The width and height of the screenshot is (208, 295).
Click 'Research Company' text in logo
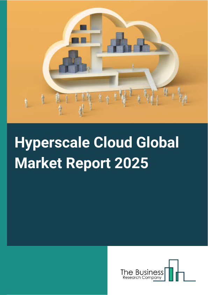coord(142,278)
